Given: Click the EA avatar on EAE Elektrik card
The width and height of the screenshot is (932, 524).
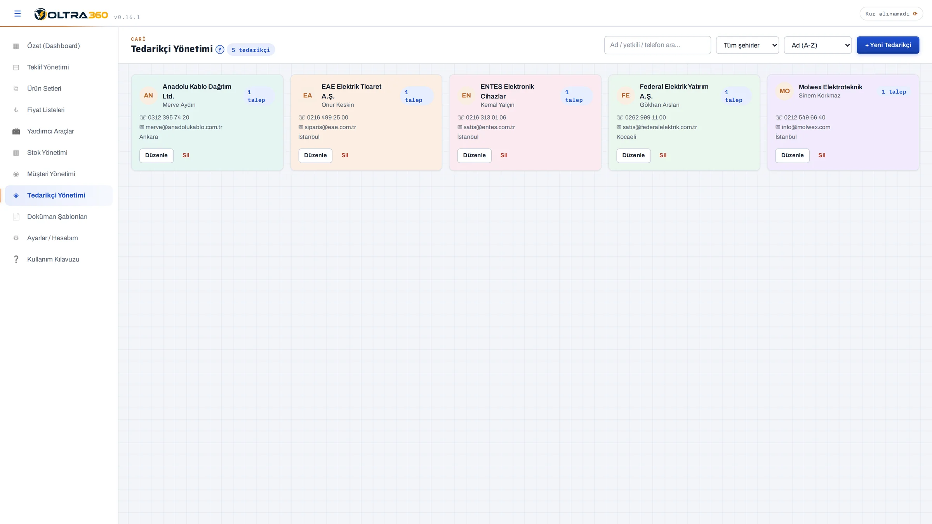Looking at the screenshot, I should (308, 95).
